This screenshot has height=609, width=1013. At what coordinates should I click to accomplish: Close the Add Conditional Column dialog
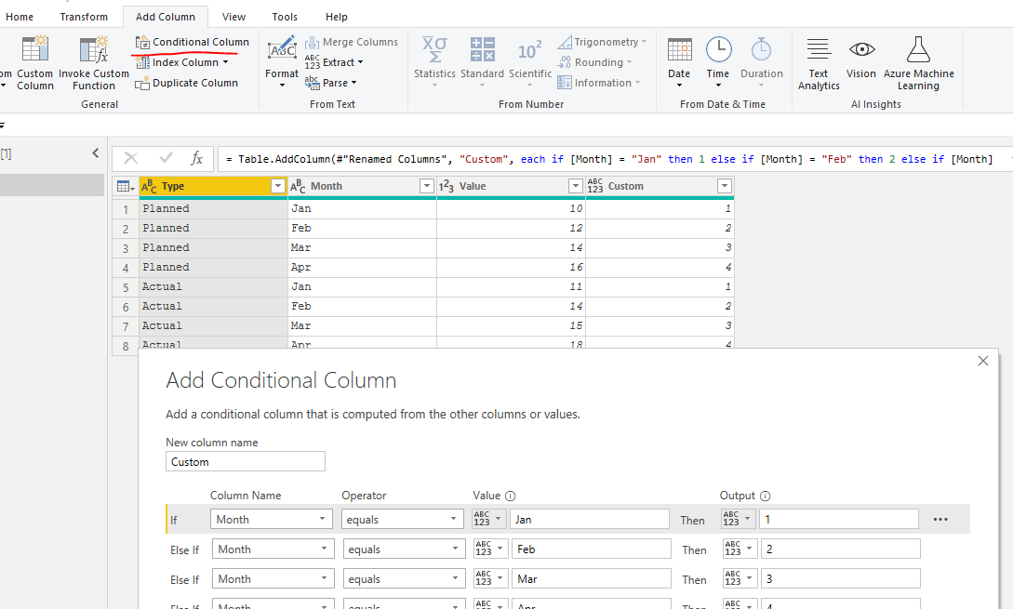982,361
